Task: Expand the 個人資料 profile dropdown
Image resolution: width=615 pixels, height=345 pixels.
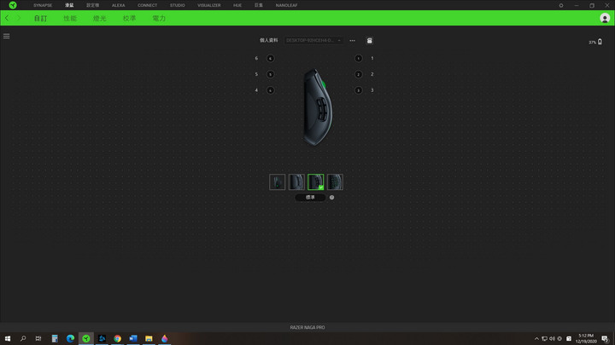Action: (x=313, y=40)
